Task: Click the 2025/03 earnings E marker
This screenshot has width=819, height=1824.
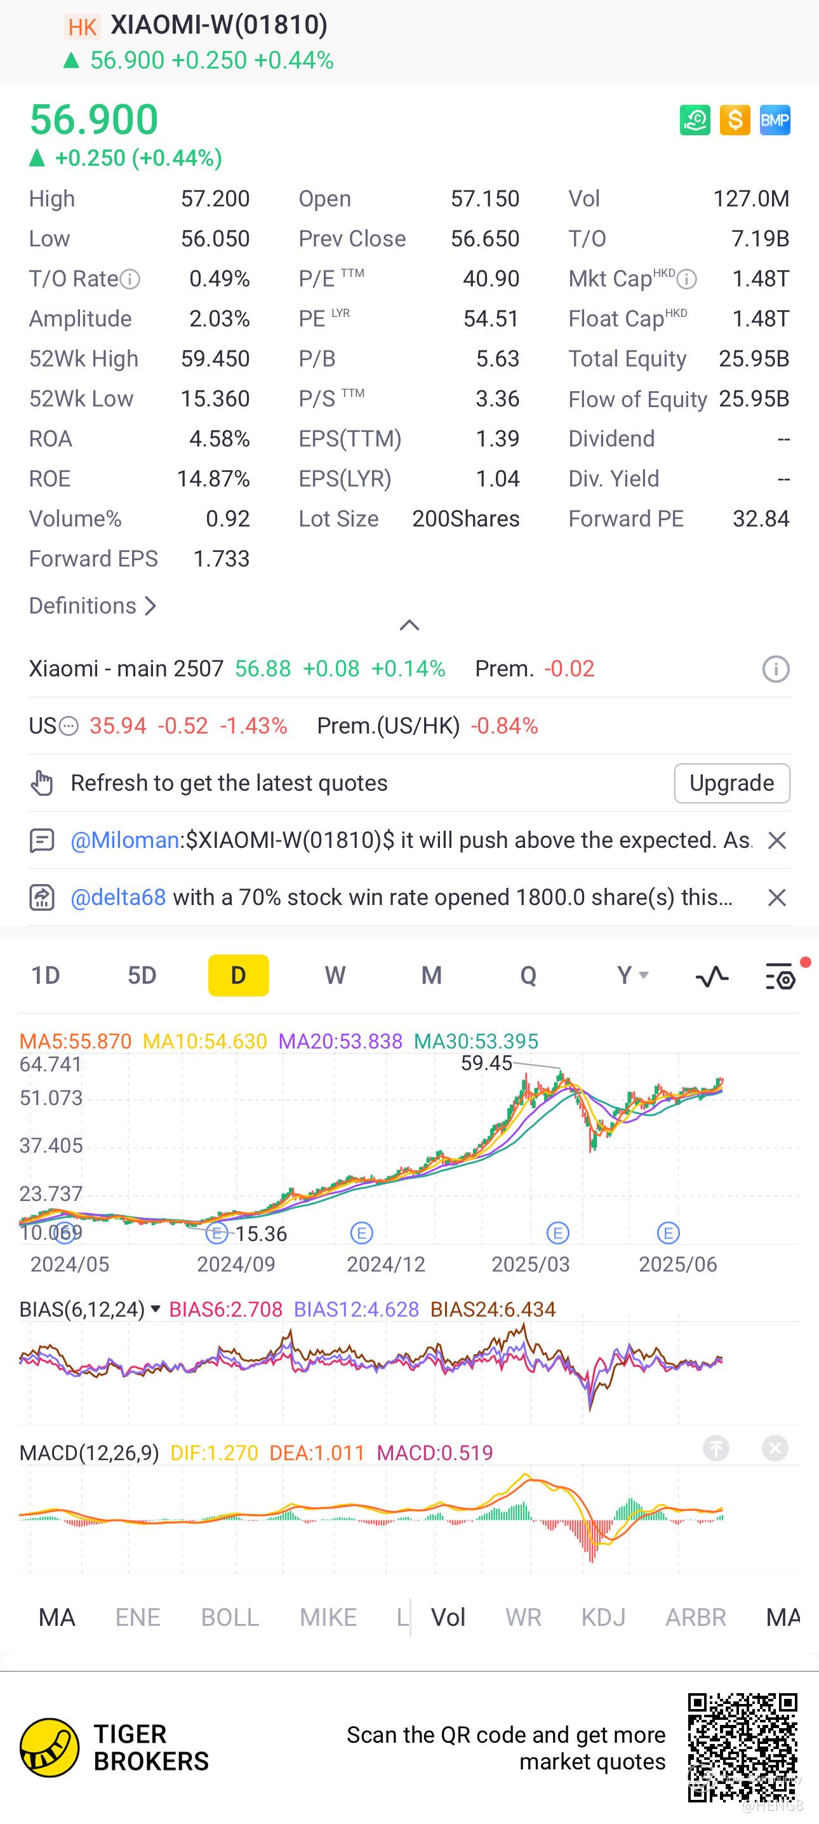Action: [x=558, y=1233]
